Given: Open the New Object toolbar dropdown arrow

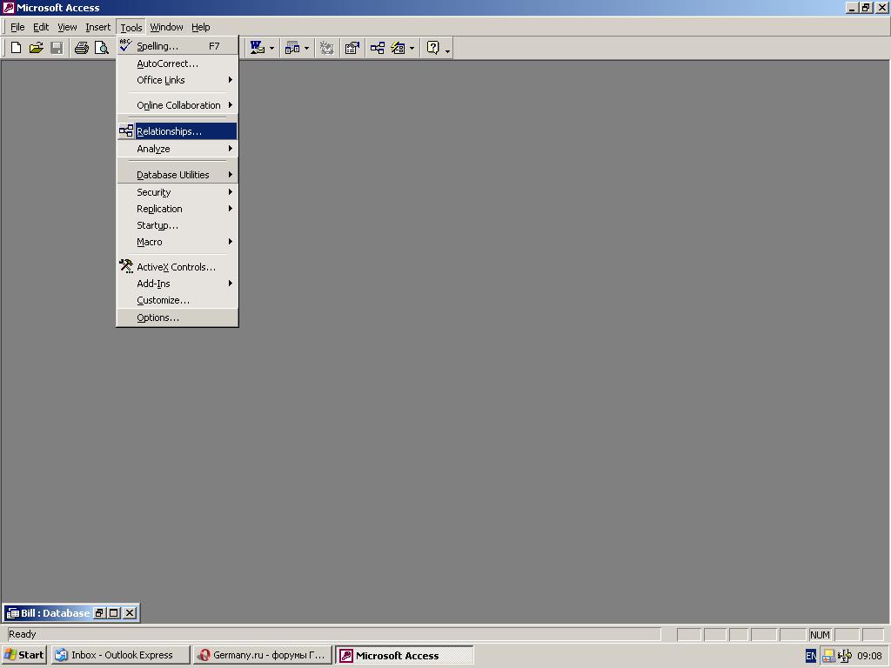Looking at the screenshot, I should (412, 49).
